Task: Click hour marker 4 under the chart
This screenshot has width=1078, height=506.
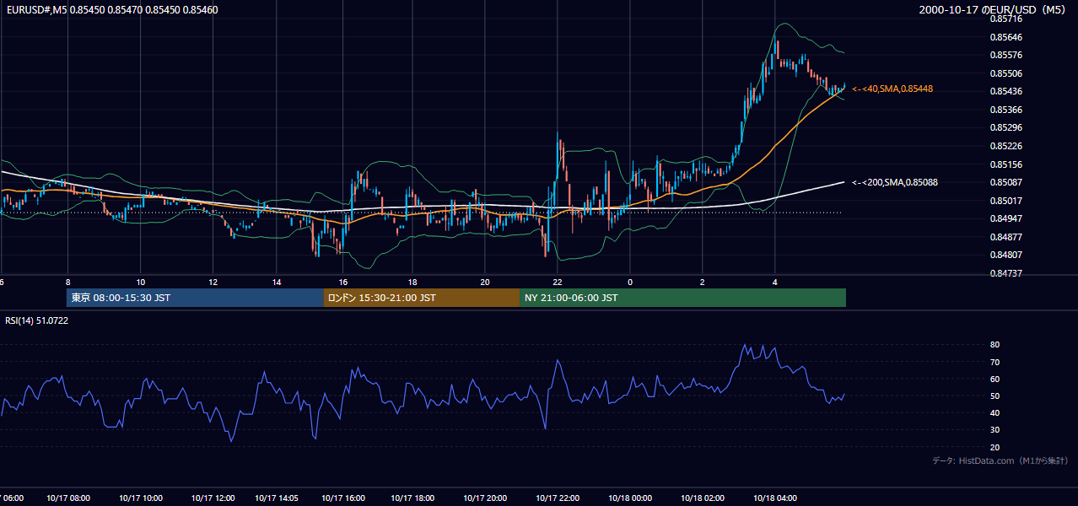Action: [x=774, y=282]
